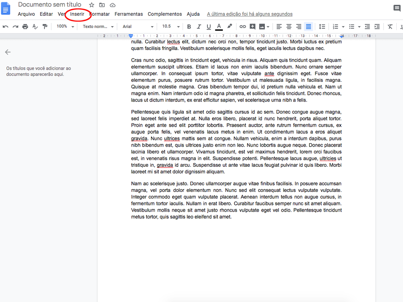Open the 100% zoom dropdown

click(65, 26)
